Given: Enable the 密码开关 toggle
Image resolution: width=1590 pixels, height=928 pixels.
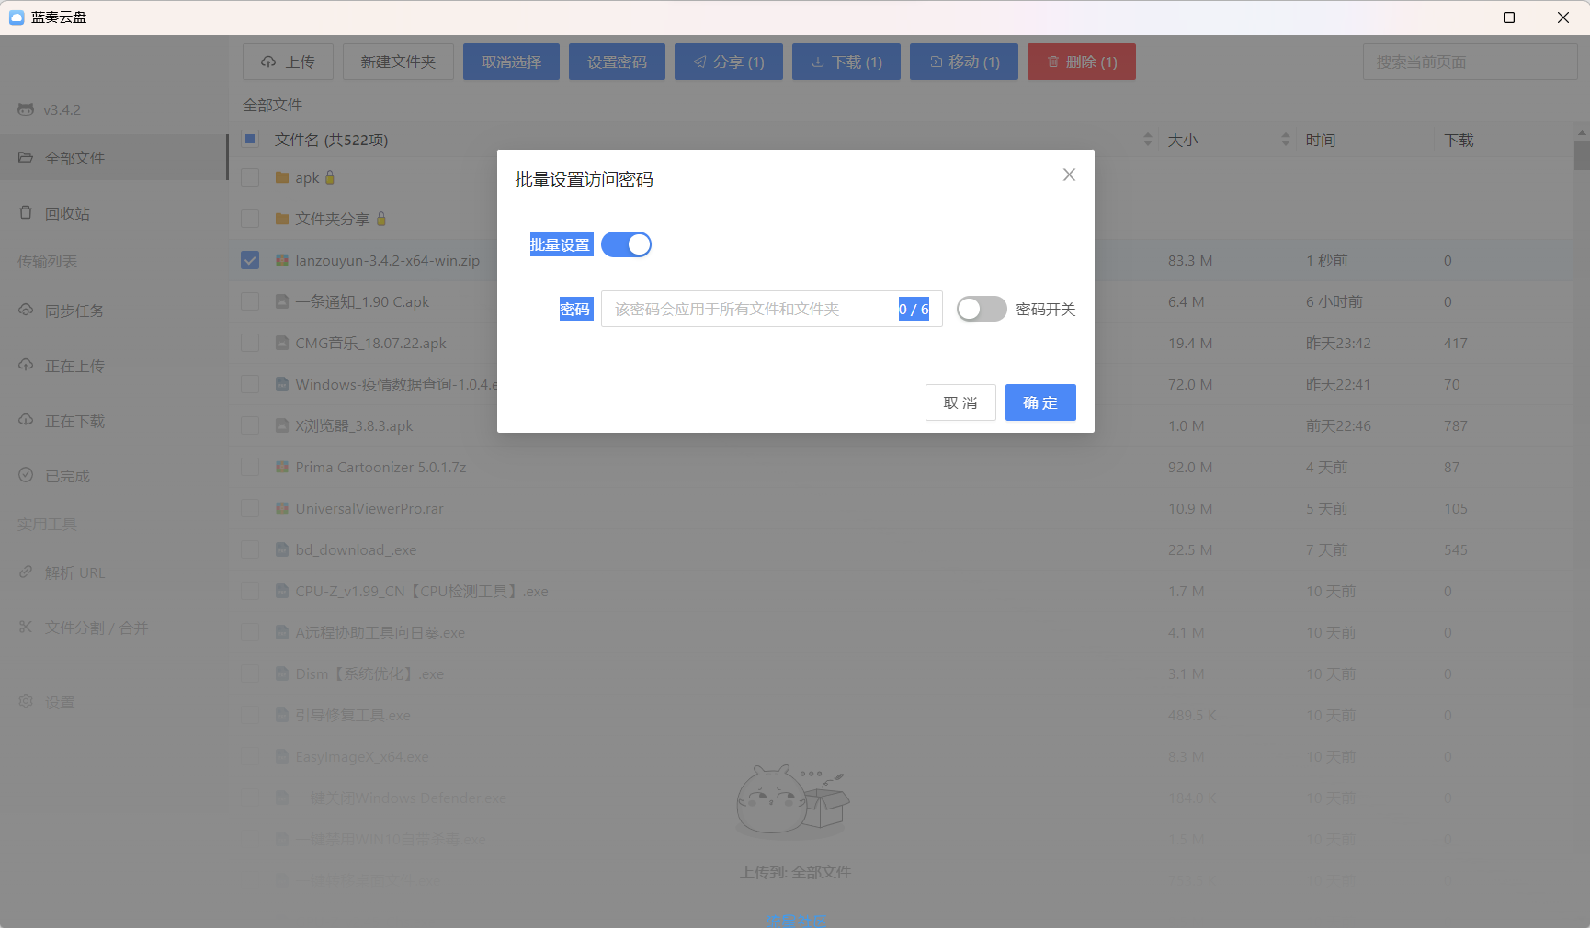Looking at the screenshot, I should [982, 309].
